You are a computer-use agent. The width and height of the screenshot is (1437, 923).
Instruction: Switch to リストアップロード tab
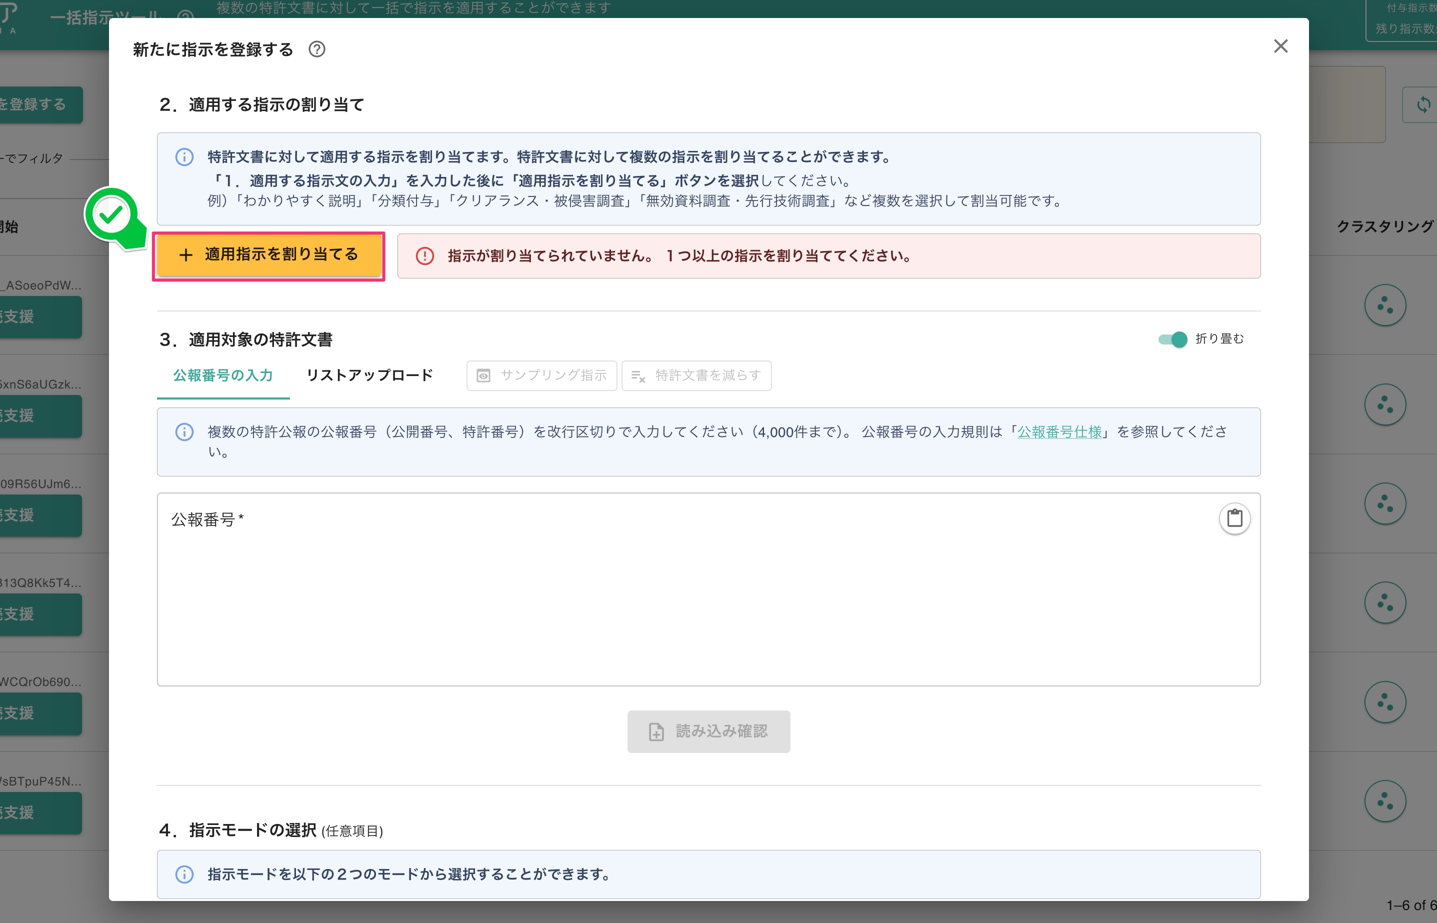369,376
